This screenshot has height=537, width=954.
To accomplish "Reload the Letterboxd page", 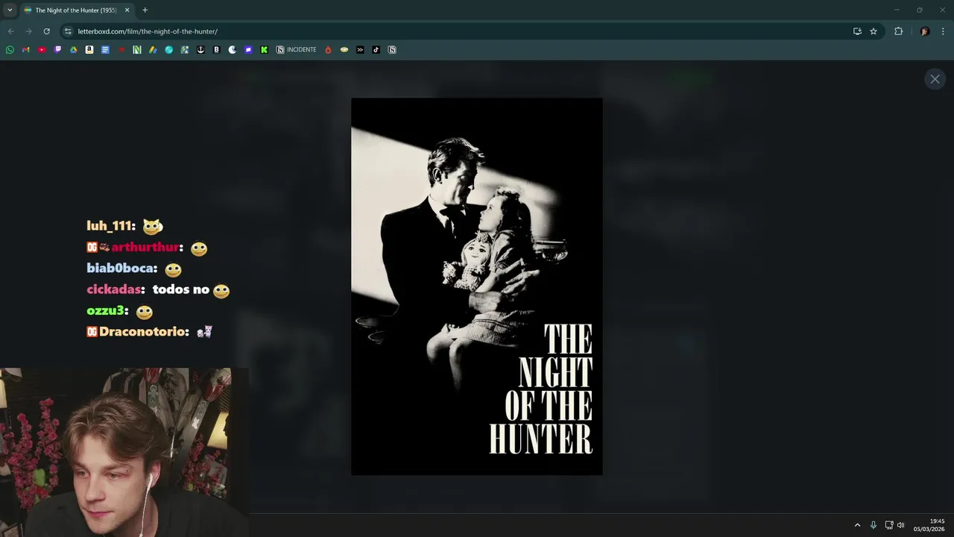I will coord(46,31).
